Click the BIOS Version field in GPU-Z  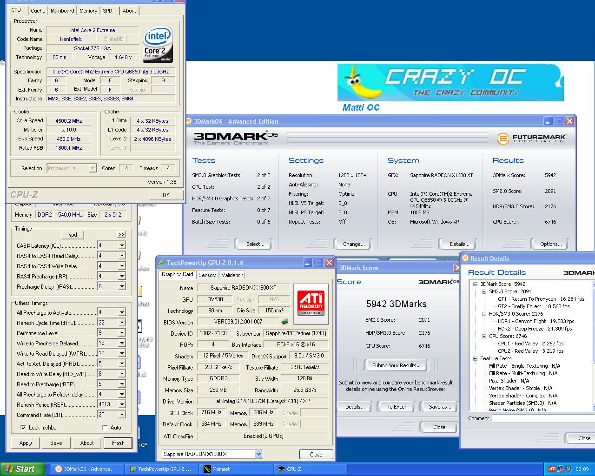point(238,322)
